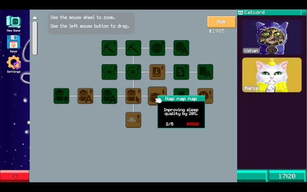Select the UFO timer upgrade node
The width and height of the screenshot is (307, 192).
coord(133,120)
